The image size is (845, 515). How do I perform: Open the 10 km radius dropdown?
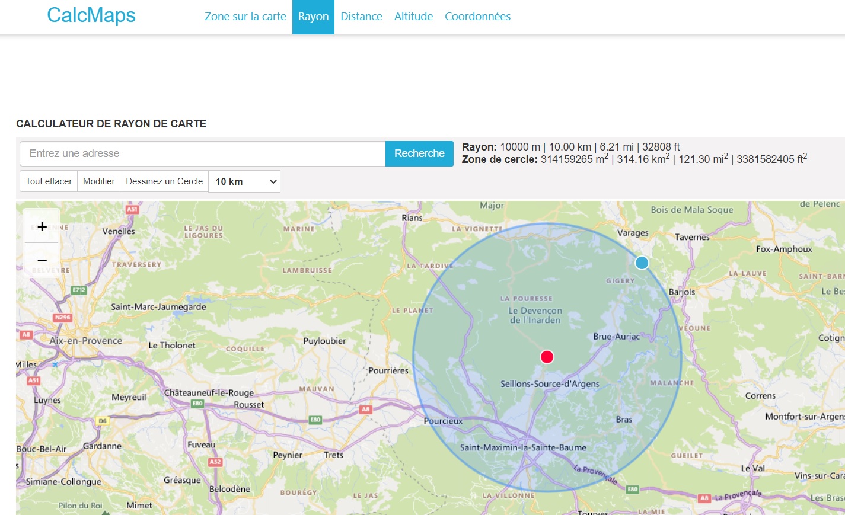coord(244,181)
